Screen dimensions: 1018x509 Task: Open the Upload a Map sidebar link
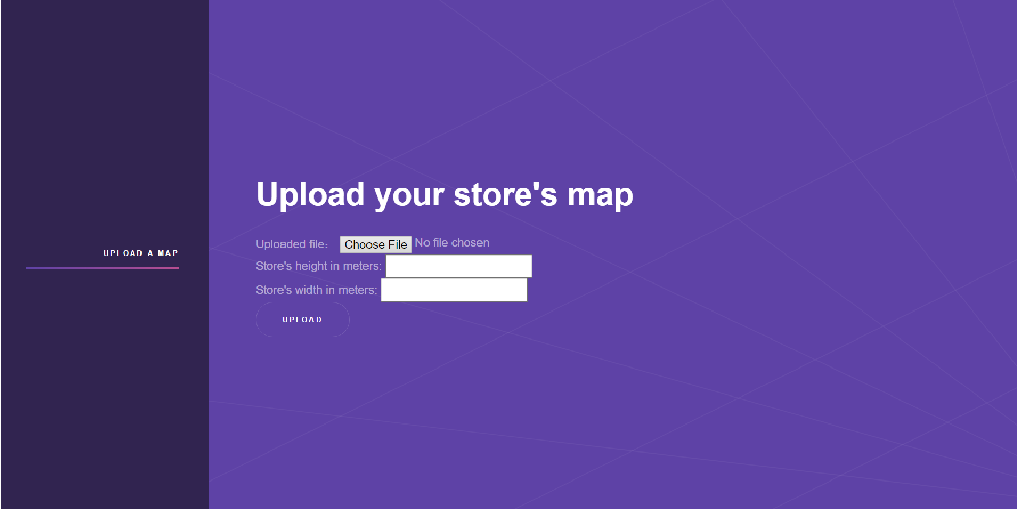pyautogui.click(x=141, y=253)
